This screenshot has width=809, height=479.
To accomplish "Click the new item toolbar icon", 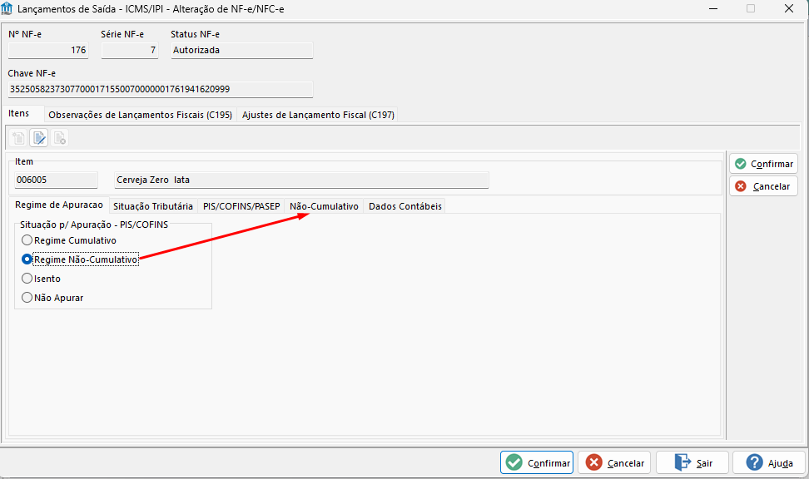I will click(x=18, y=138).
